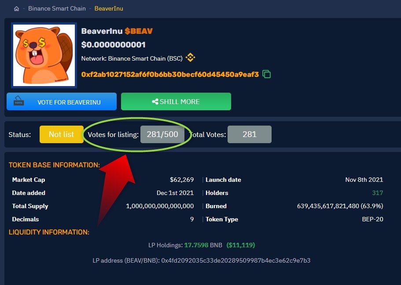The width and height of the screenshot is (401, 285).
Task: Select Total Supply value 1,000,000,000,000,000
Action: (x=160, y=206)
